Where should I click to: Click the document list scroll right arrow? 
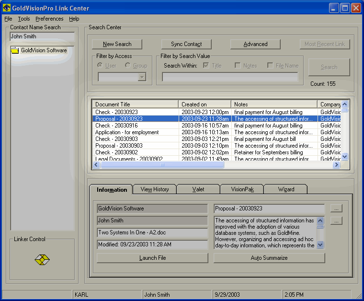(x=336, y=165)
